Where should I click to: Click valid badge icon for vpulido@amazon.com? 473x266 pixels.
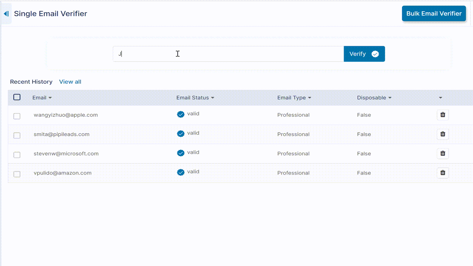point(181,172)
